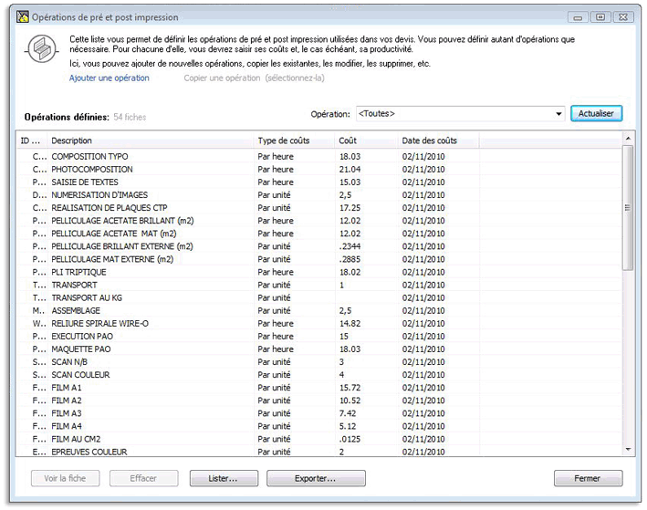Select the EXECUTION PAO row
This screenshot has width=647, height=510.
319,337
